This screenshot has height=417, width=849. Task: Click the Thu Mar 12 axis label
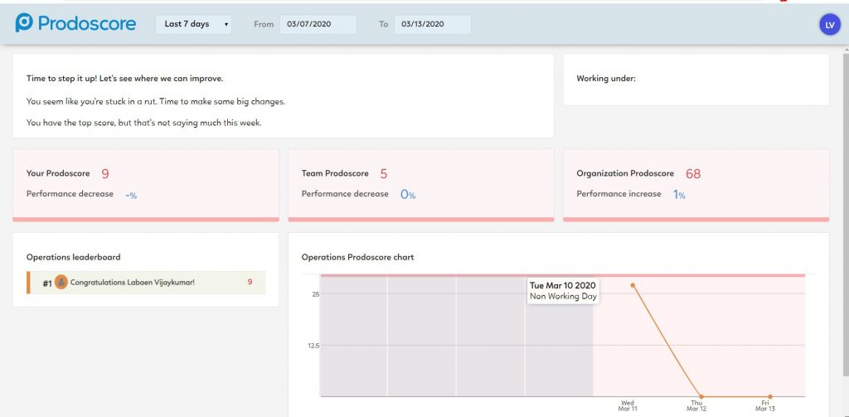[696, 406]
